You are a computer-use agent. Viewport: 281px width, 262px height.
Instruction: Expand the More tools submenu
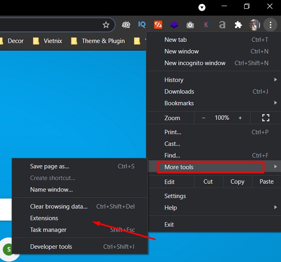[x=214, y=167]
